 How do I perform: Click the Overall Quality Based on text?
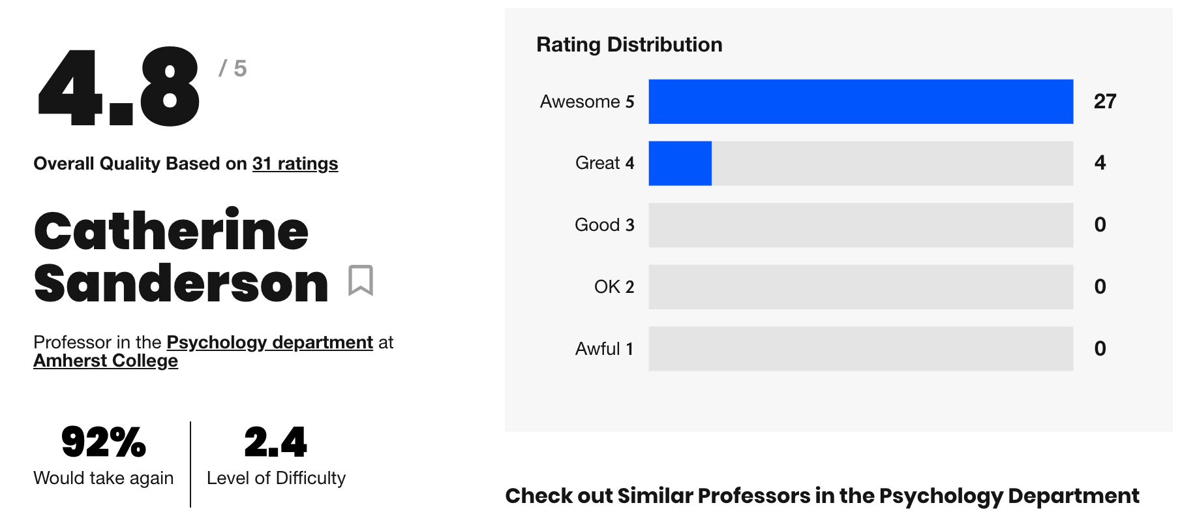139,164
